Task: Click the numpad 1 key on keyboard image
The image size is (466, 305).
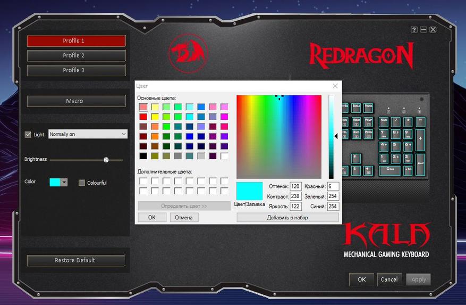Action: tap(384, 159)
